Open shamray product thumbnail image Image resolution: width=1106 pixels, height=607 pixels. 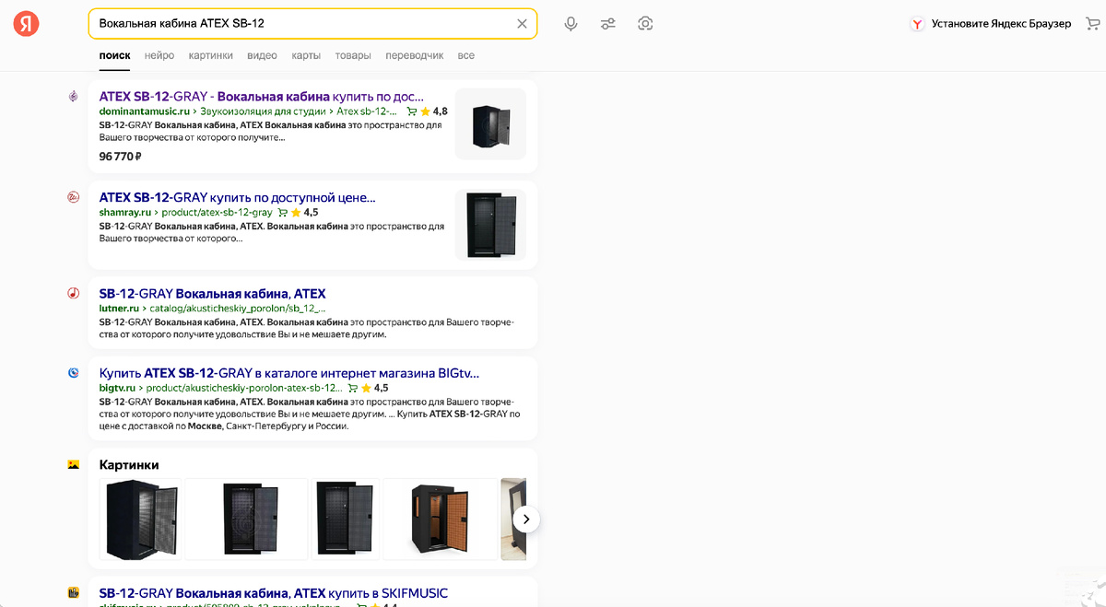[490, 225]
